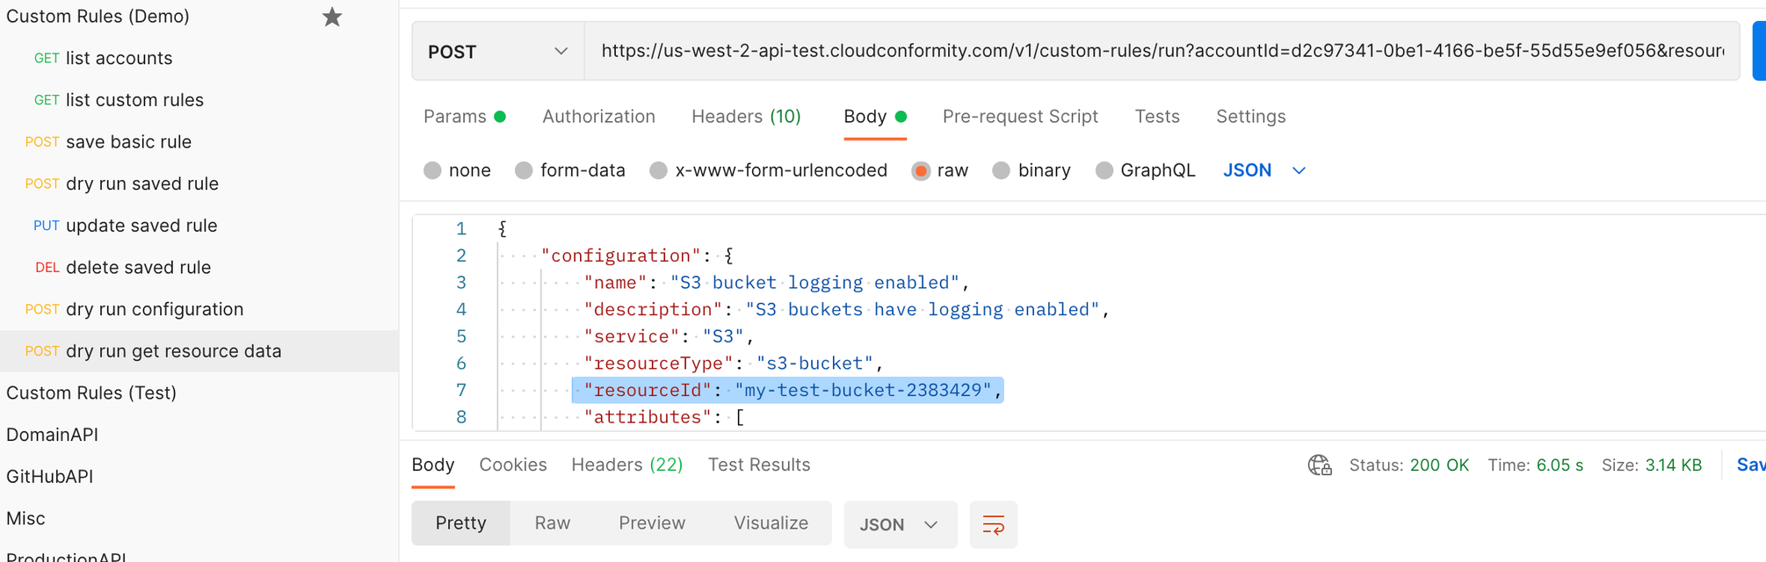Open the response JSON format dropdown
This screenshot has height=562, width=1766.
coord(899,525)
